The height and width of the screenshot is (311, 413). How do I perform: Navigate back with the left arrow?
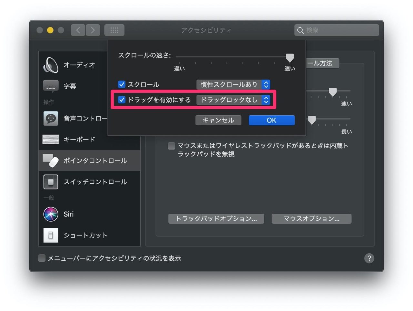[x=77, y=30]
